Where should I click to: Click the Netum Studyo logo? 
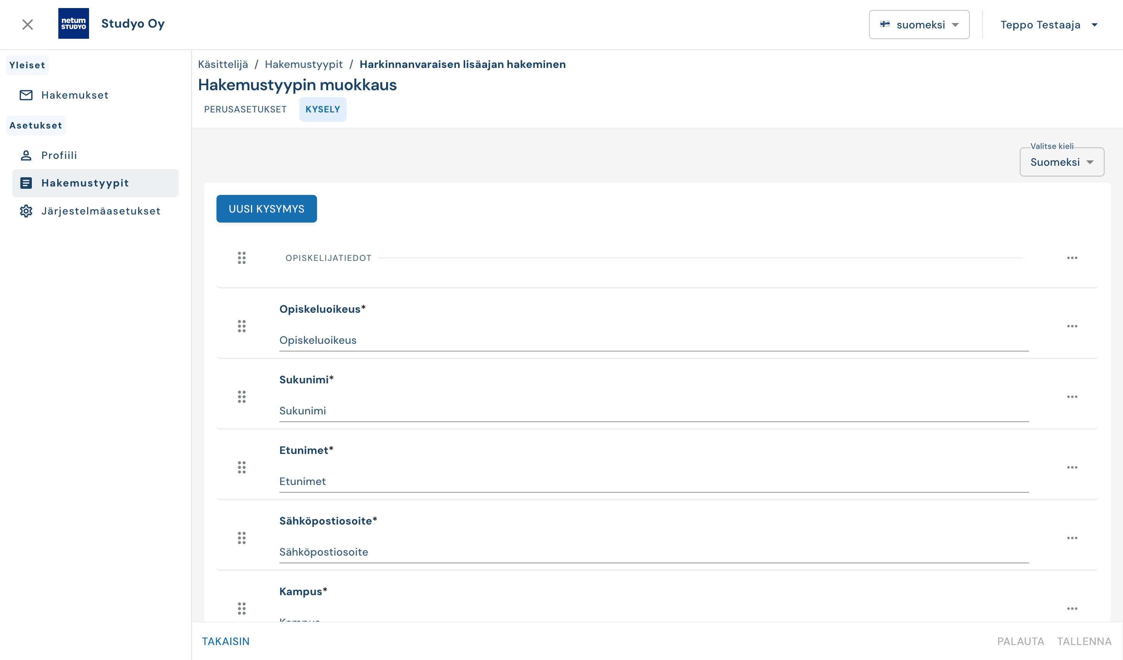pyautogui.click(x=74, y=24)
